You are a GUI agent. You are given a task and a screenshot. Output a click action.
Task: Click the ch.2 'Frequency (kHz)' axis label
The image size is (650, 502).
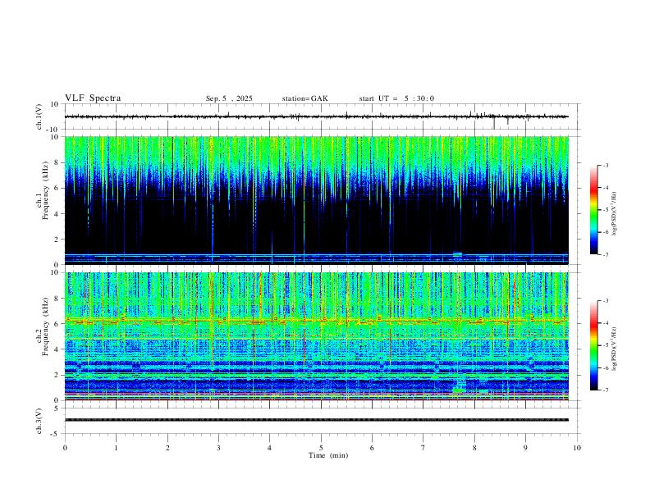[x=45, y=326]
